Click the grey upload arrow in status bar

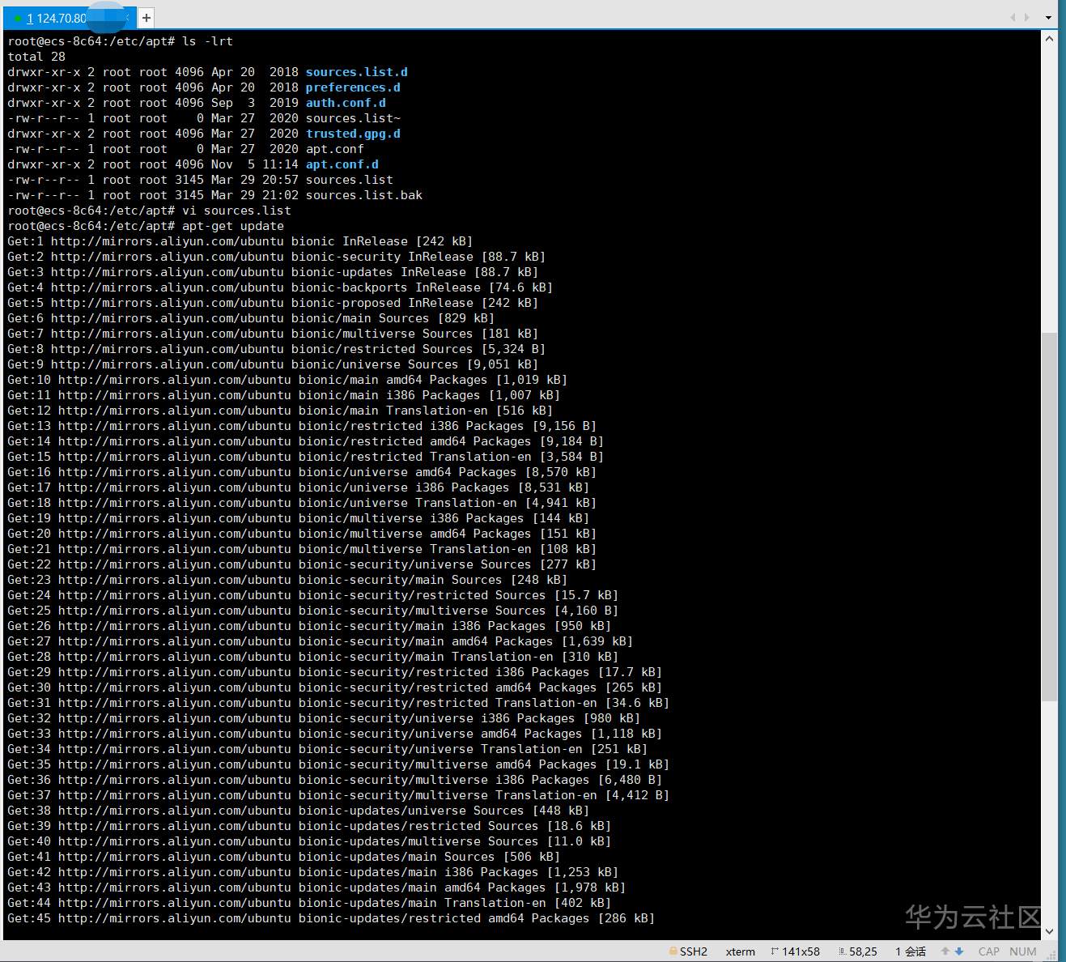click(945, 951)
